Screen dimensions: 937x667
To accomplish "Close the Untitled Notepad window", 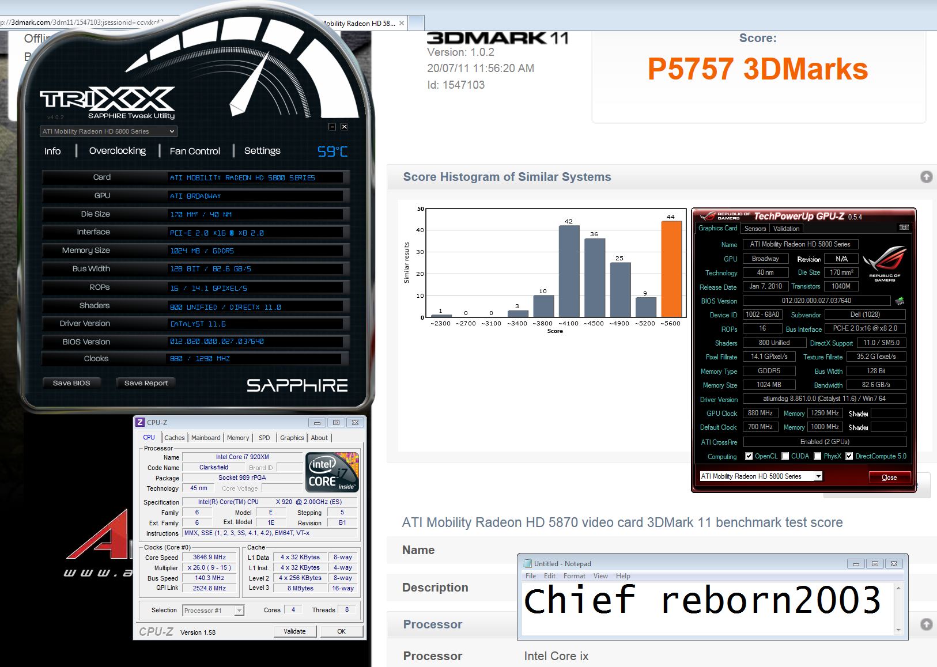I will [x=894, y=563].
